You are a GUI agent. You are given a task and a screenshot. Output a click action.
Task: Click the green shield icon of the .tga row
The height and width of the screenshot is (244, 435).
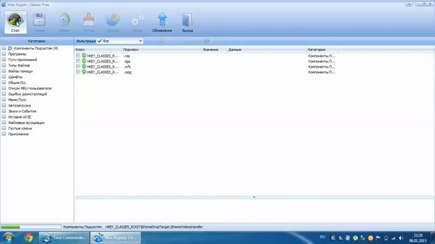pos(84,61)
